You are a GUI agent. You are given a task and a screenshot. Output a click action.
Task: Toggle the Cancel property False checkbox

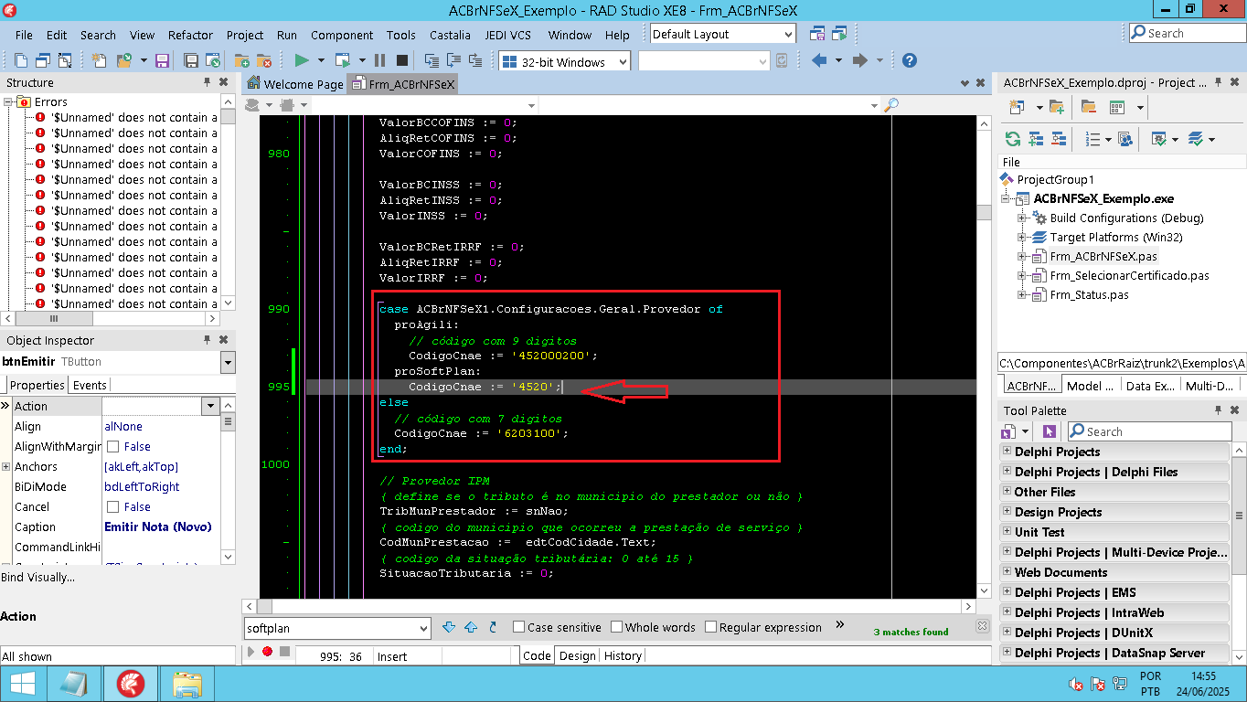(x=113, y=507)
